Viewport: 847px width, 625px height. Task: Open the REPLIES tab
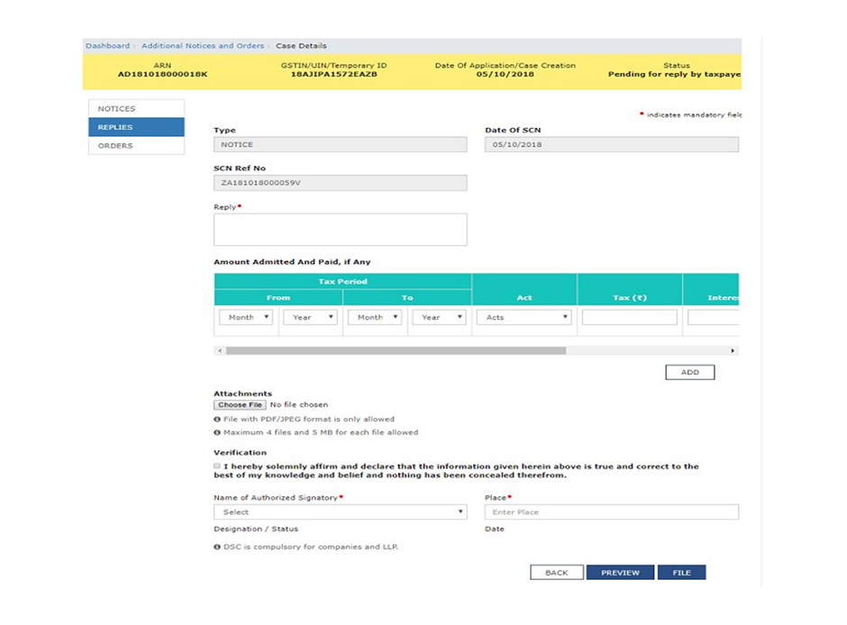[x=136, y=128]
